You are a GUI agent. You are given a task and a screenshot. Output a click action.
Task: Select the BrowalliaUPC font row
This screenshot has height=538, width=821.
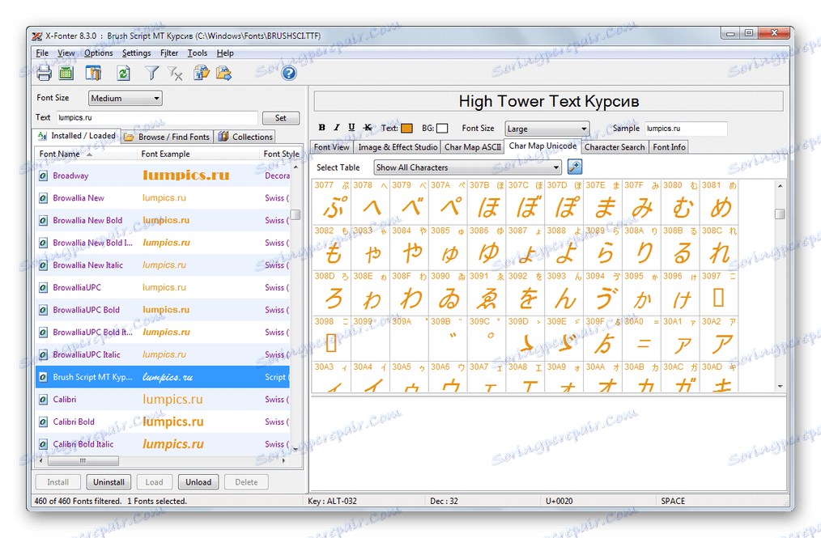pyautogui.click(x=162, y=287)
